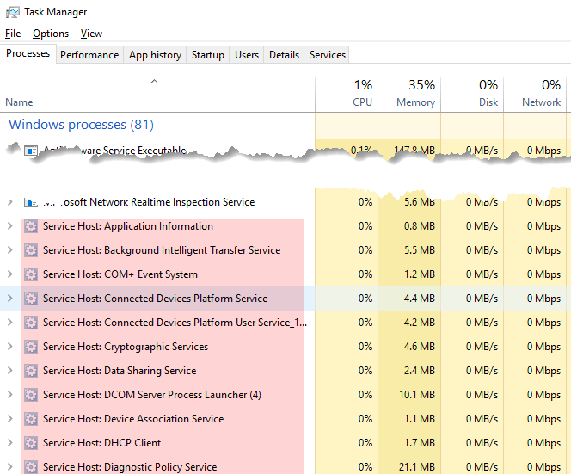The image size is (571, 474).
Task: Click the Windows processes (81) group heading
Action: click(81, 125)
